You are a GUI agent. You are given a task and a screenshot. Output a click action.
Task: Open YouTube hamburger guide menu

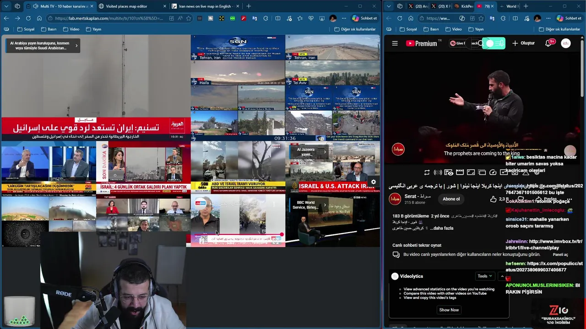coord(395,43)
